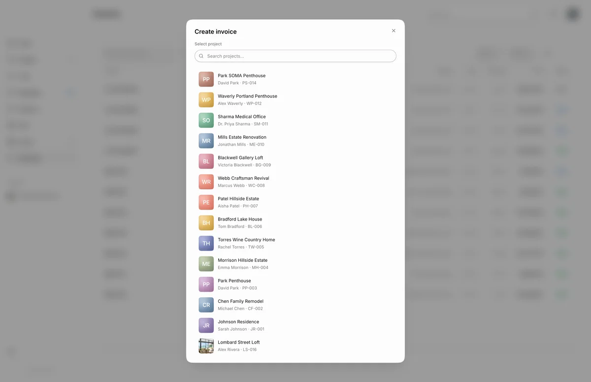Choose the Chen Family Remodel project name

click(241, 301)
